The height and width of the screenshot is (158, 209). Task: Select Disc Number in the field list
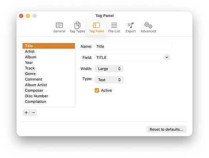(x=49, y=96)
